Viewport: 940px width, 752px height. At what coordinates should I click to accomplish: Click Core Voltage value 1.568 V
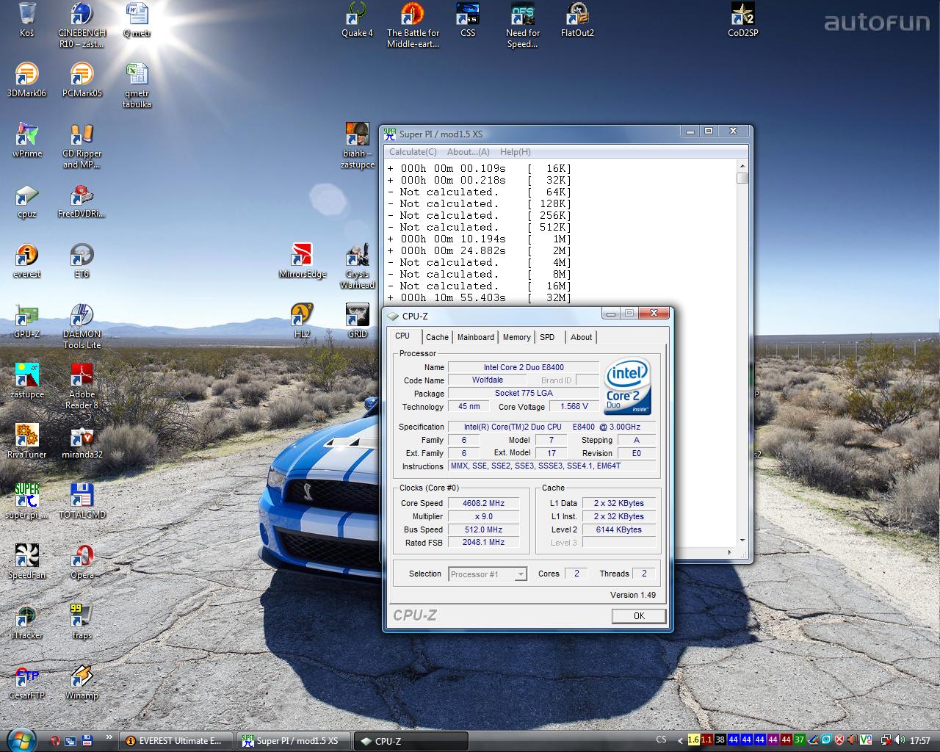574,406
